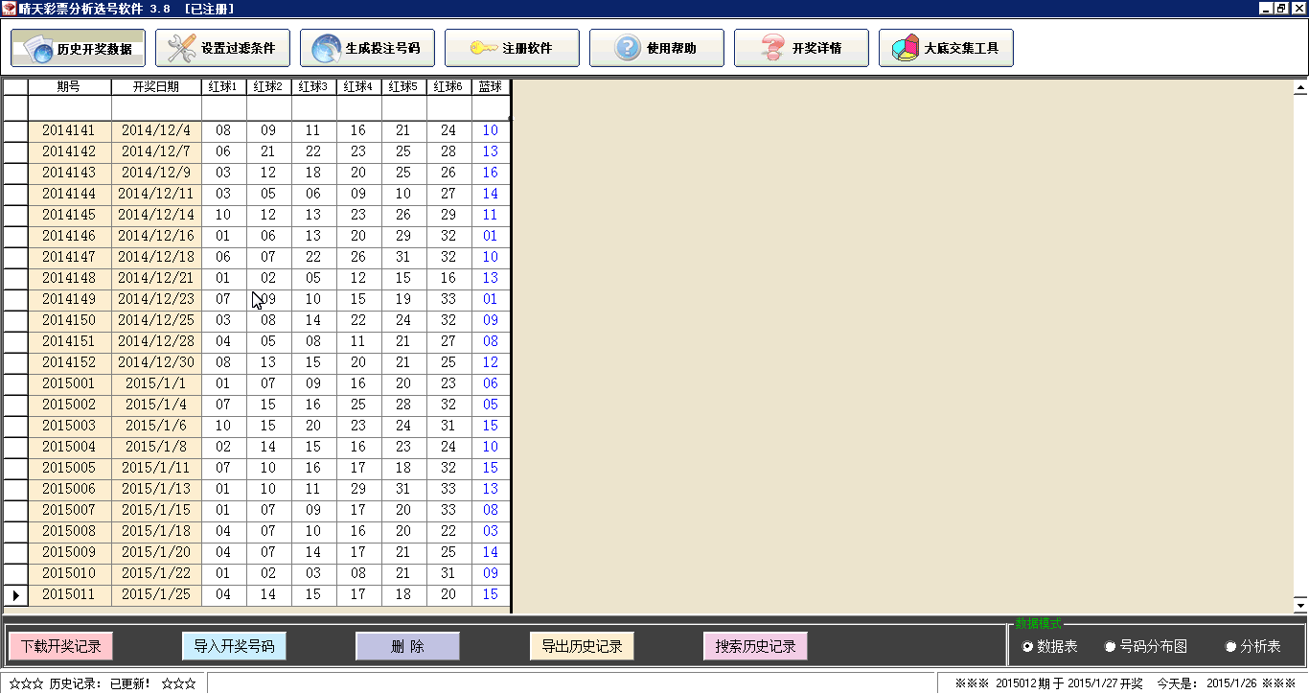Select the 数据表 radio button
1309x694 pixels.
(1028, 647)
